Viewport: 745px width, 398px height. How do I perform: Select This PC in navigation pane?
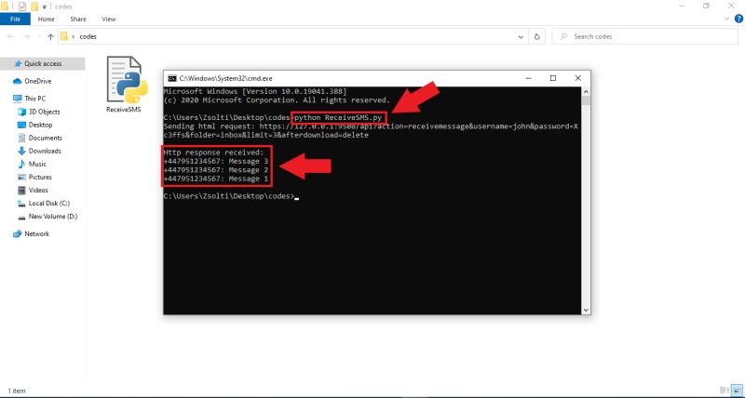tap(35, 99)
